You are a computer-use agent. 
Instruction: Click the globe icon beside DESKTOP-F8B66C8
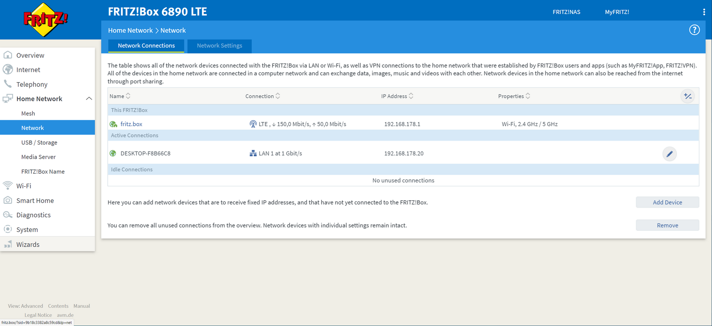[x=113, y=153]
